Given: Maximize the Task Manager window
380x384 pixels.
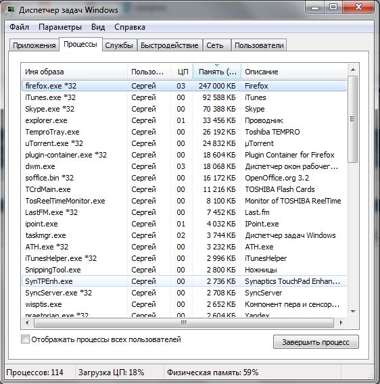Looking at the screenshot, I should click(333, 7).
